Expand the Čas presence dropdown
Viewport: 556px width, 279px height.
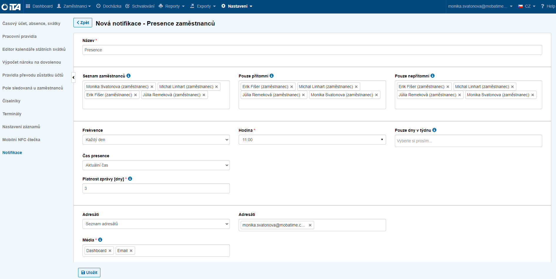[156, 165]
